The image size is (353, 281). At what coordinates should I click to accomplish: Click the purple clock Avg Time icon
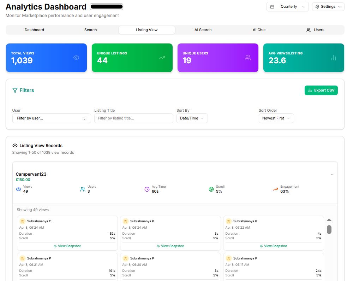pyautogui.click(x=147, y=189)
